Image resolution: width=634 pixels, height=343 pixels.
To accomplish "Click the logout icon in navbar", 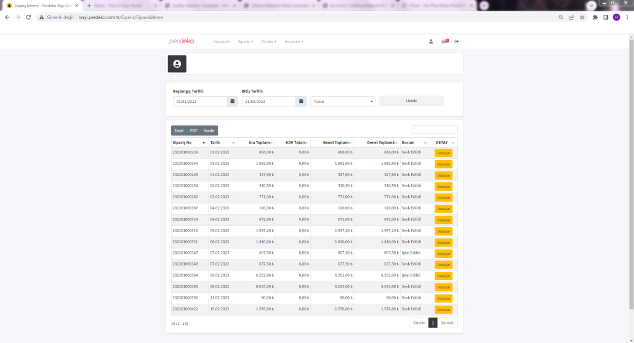I will pos(457,41).
